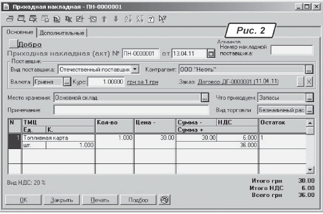Sort rows ascending with the toolbar icon
This screenshot has width=323, height=214.
(x=128, y=20)
